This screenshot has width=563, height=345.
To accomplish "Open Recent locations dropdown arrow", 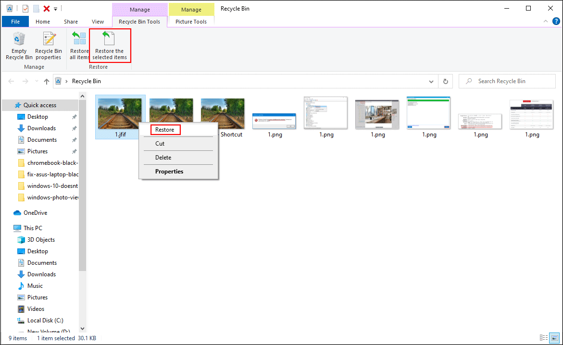I will 37,82.
